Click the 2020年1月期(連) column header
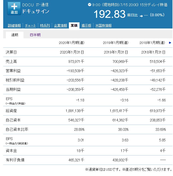The width and height of the screenshot is (173, 176). pos(72,43)
